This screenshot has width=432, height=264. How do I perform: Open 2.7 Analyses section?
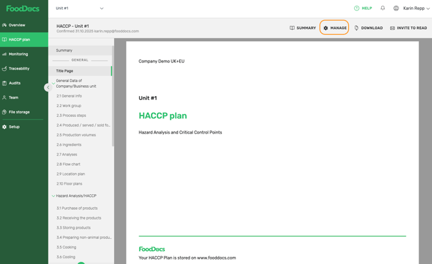click(x=66, y=154)
